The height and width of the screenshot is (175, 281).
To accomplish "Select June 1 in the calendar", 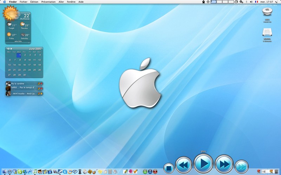I will (x=19, y=55).
